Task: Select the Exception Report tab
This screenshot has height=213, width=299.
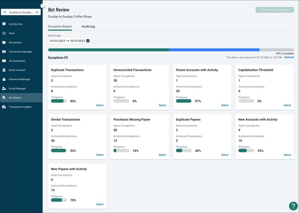Action: (60, 26)
